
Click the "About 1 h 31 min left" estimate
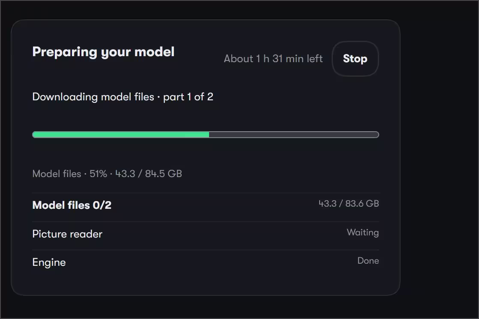(x=273, y=58)
